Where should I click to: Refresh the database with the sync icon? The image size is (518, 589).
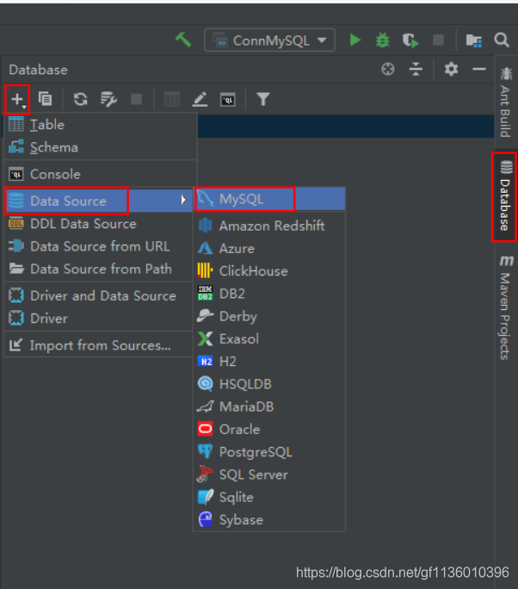pyautogui.click(x=80, y=99)
